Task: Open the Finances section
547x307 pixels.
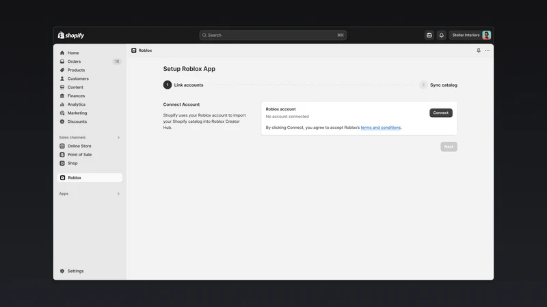Action: click(x=76, y=96)
